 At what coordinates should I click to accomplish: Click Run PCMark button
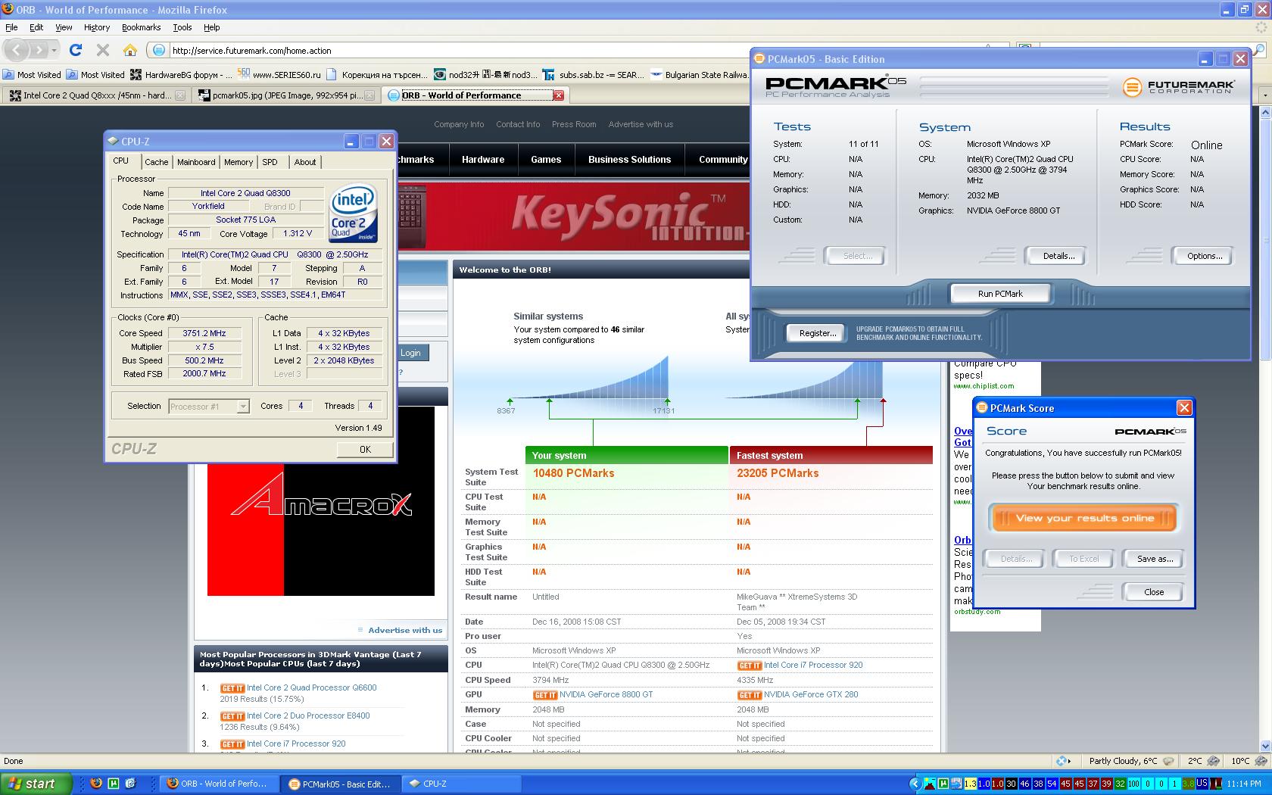[999, 294]
